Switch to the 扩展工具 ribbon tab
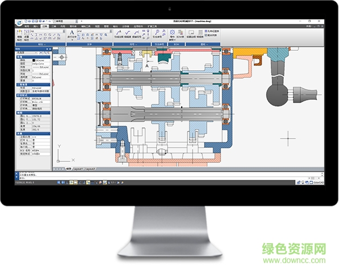The image size is (339, 271). coord(152,26)
